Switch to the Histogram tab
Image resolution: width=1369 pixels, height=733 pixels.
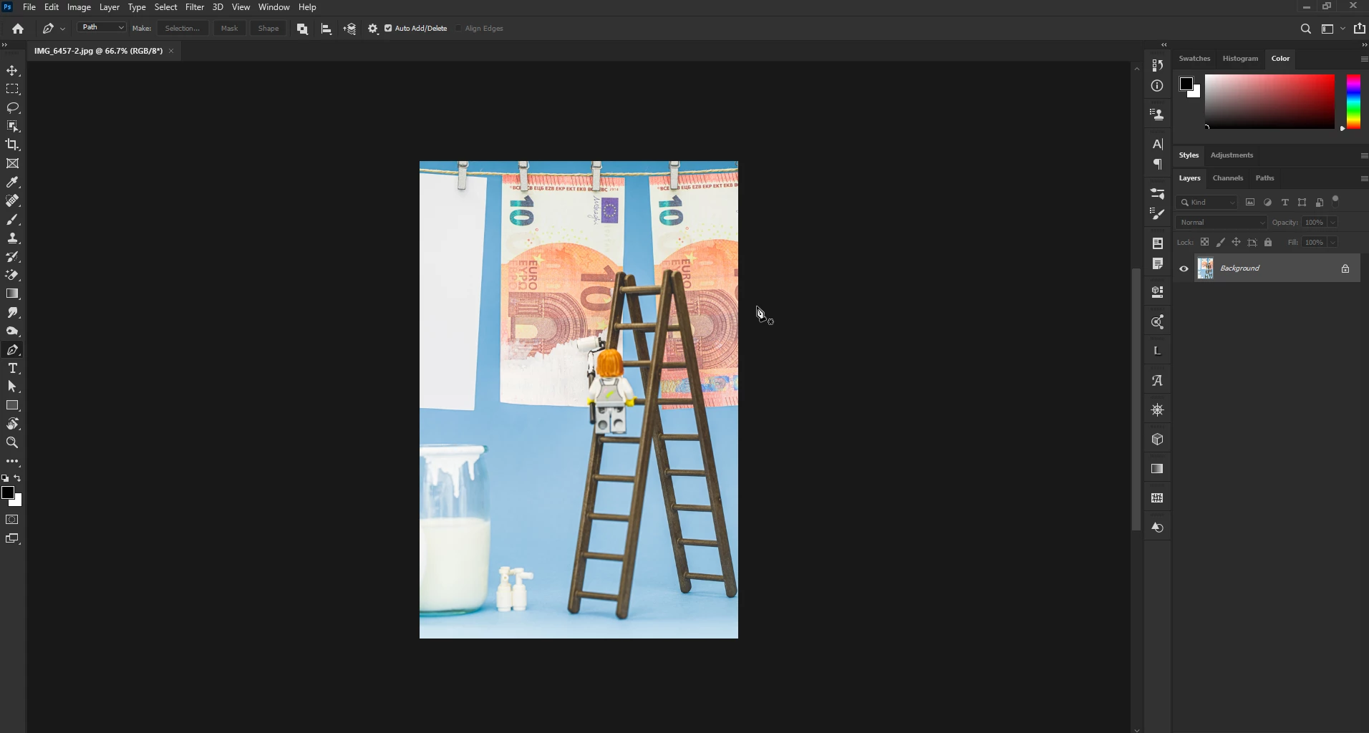pyautogui.click(x=1240, y=59)
